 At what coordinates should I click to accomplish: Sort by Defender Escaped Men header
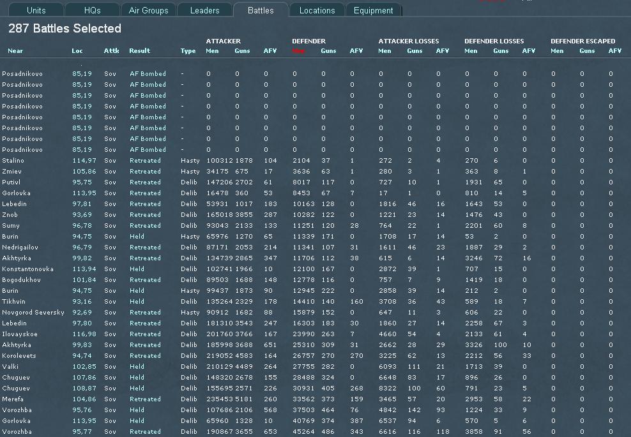(557, 50)
